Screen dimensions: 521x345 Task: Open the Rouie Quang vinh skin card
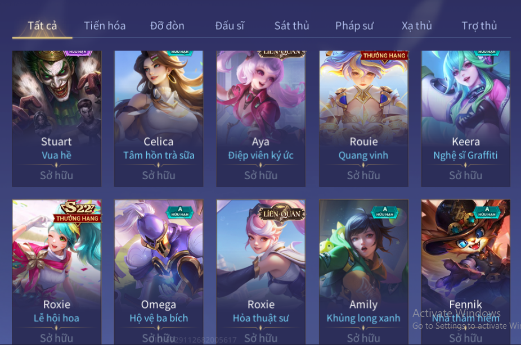(x=363, y=119)
